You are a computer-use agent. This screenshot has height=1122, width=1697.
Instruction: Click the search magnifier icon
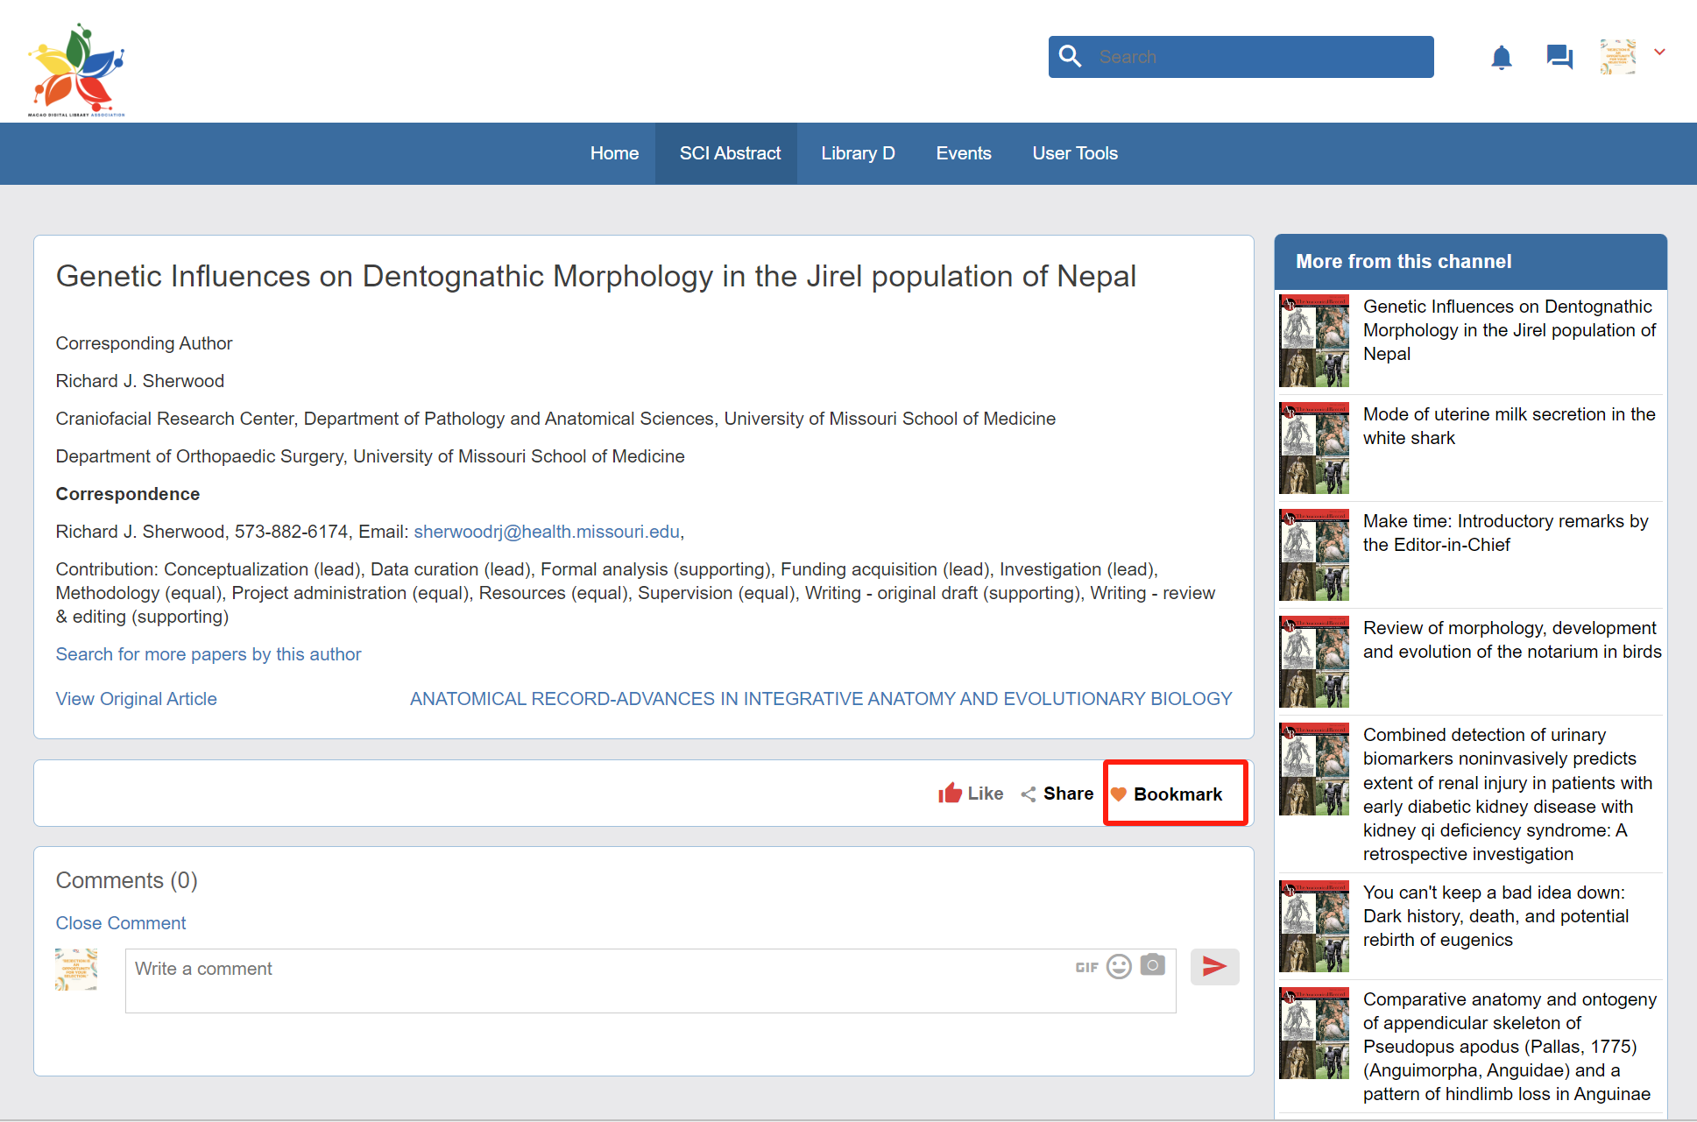(x=1070, y=57)
